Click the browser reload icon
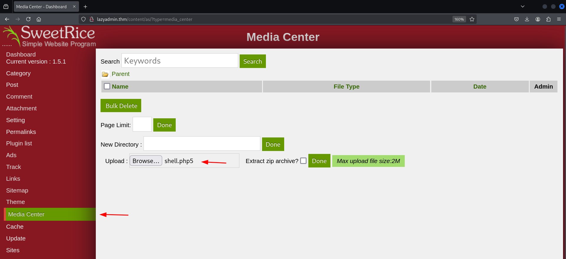566x259 pixels. (28, 19)
